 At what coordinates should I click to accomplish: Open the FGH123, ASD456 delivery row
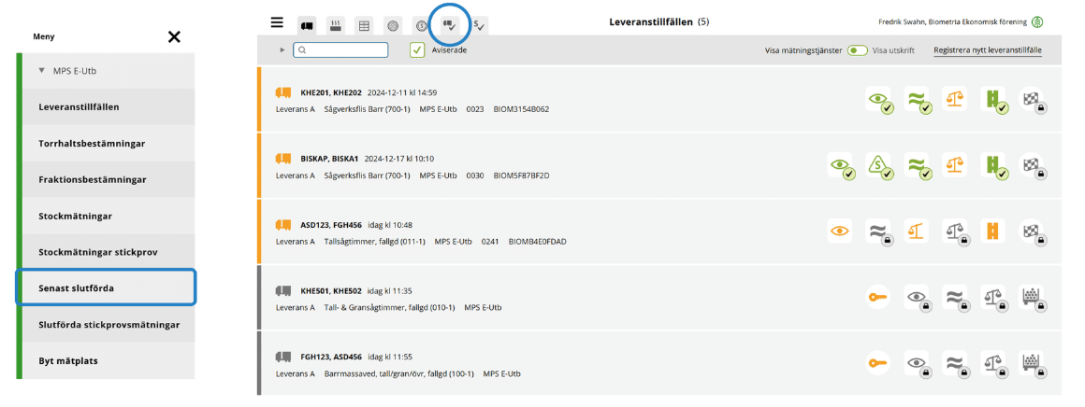658,363
